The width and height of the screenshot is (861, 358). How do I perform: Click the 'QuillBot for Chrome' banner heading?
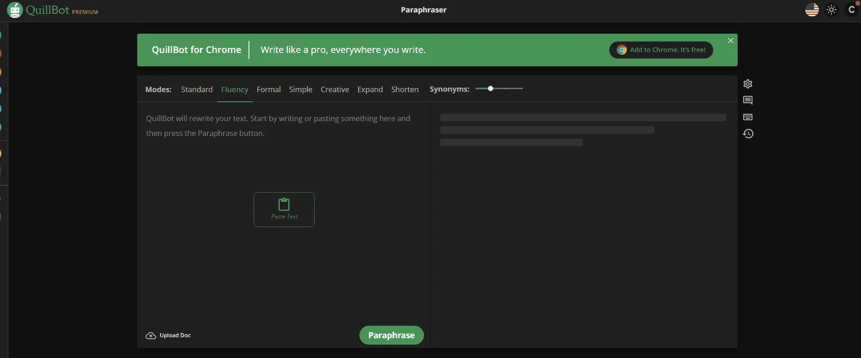[x=196, y=50]
